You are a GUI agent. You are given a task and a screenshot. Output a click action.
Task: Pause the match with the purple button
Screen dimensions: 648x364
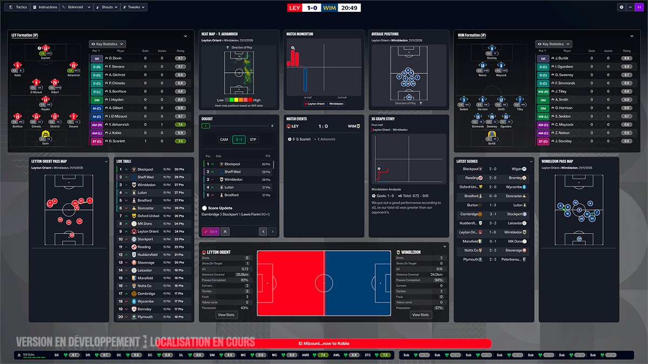(639, 8)
